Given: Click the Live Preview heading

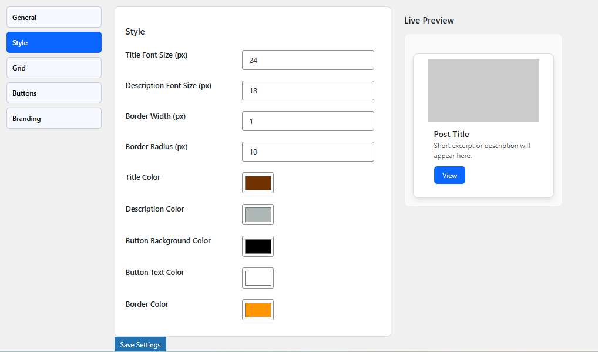Looking at the screenshot, I should pyautogui.click(x=429, y=20).
